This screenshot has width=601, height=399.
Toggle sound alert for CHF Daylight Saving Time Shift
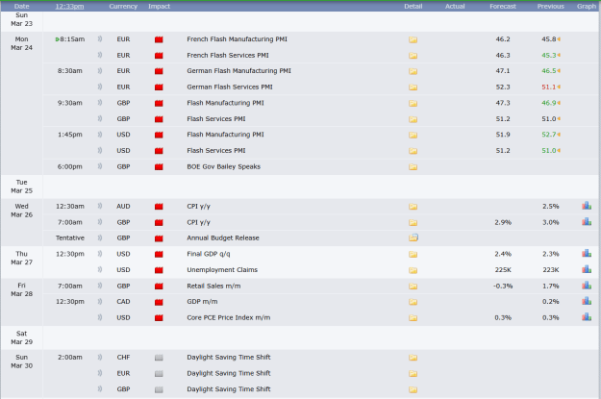coord(100,357)
